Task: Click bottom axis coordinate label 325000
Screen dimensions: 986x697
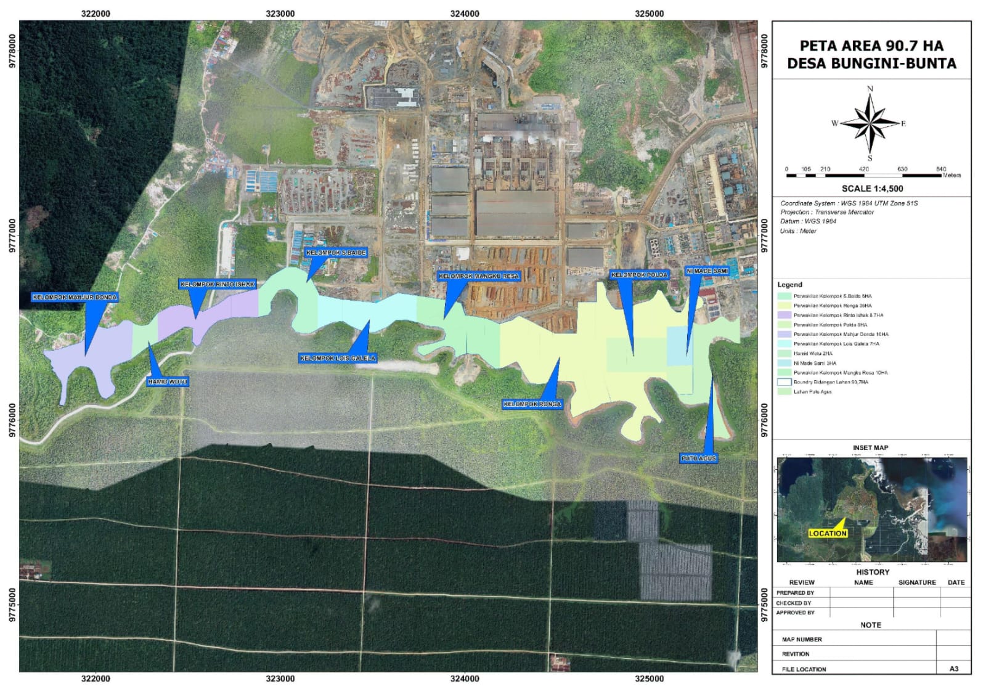Action: (650, 679)
